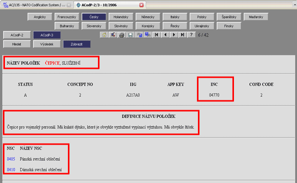297x183 pixels.
Task: Click the CONCEPT NO column header
Action: (80, 85)
